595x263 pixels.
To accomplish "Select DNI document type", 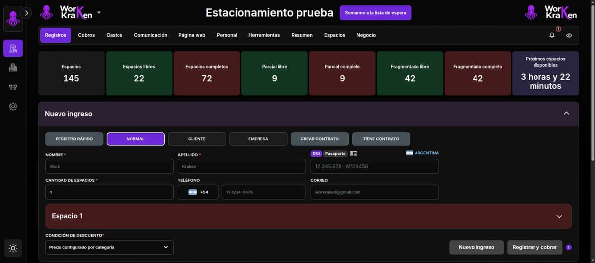I will 316,154.
